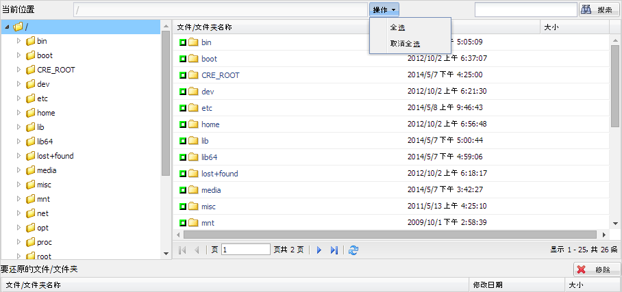Go to previous page icon
622x292 pixels.
(197, 250)
